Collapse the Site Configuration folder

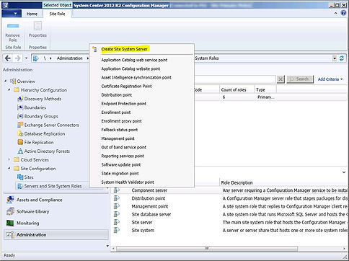9,169
